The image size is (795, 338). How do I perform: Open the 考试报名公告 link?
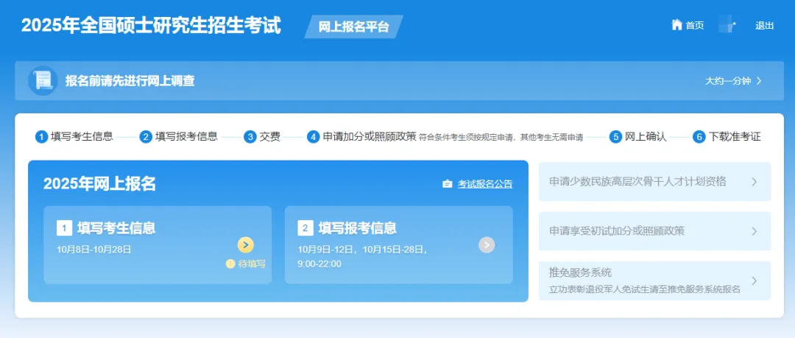(x=485, y=183)
